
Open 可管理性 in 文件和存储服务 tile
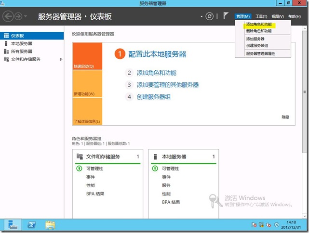click(94, 168)
